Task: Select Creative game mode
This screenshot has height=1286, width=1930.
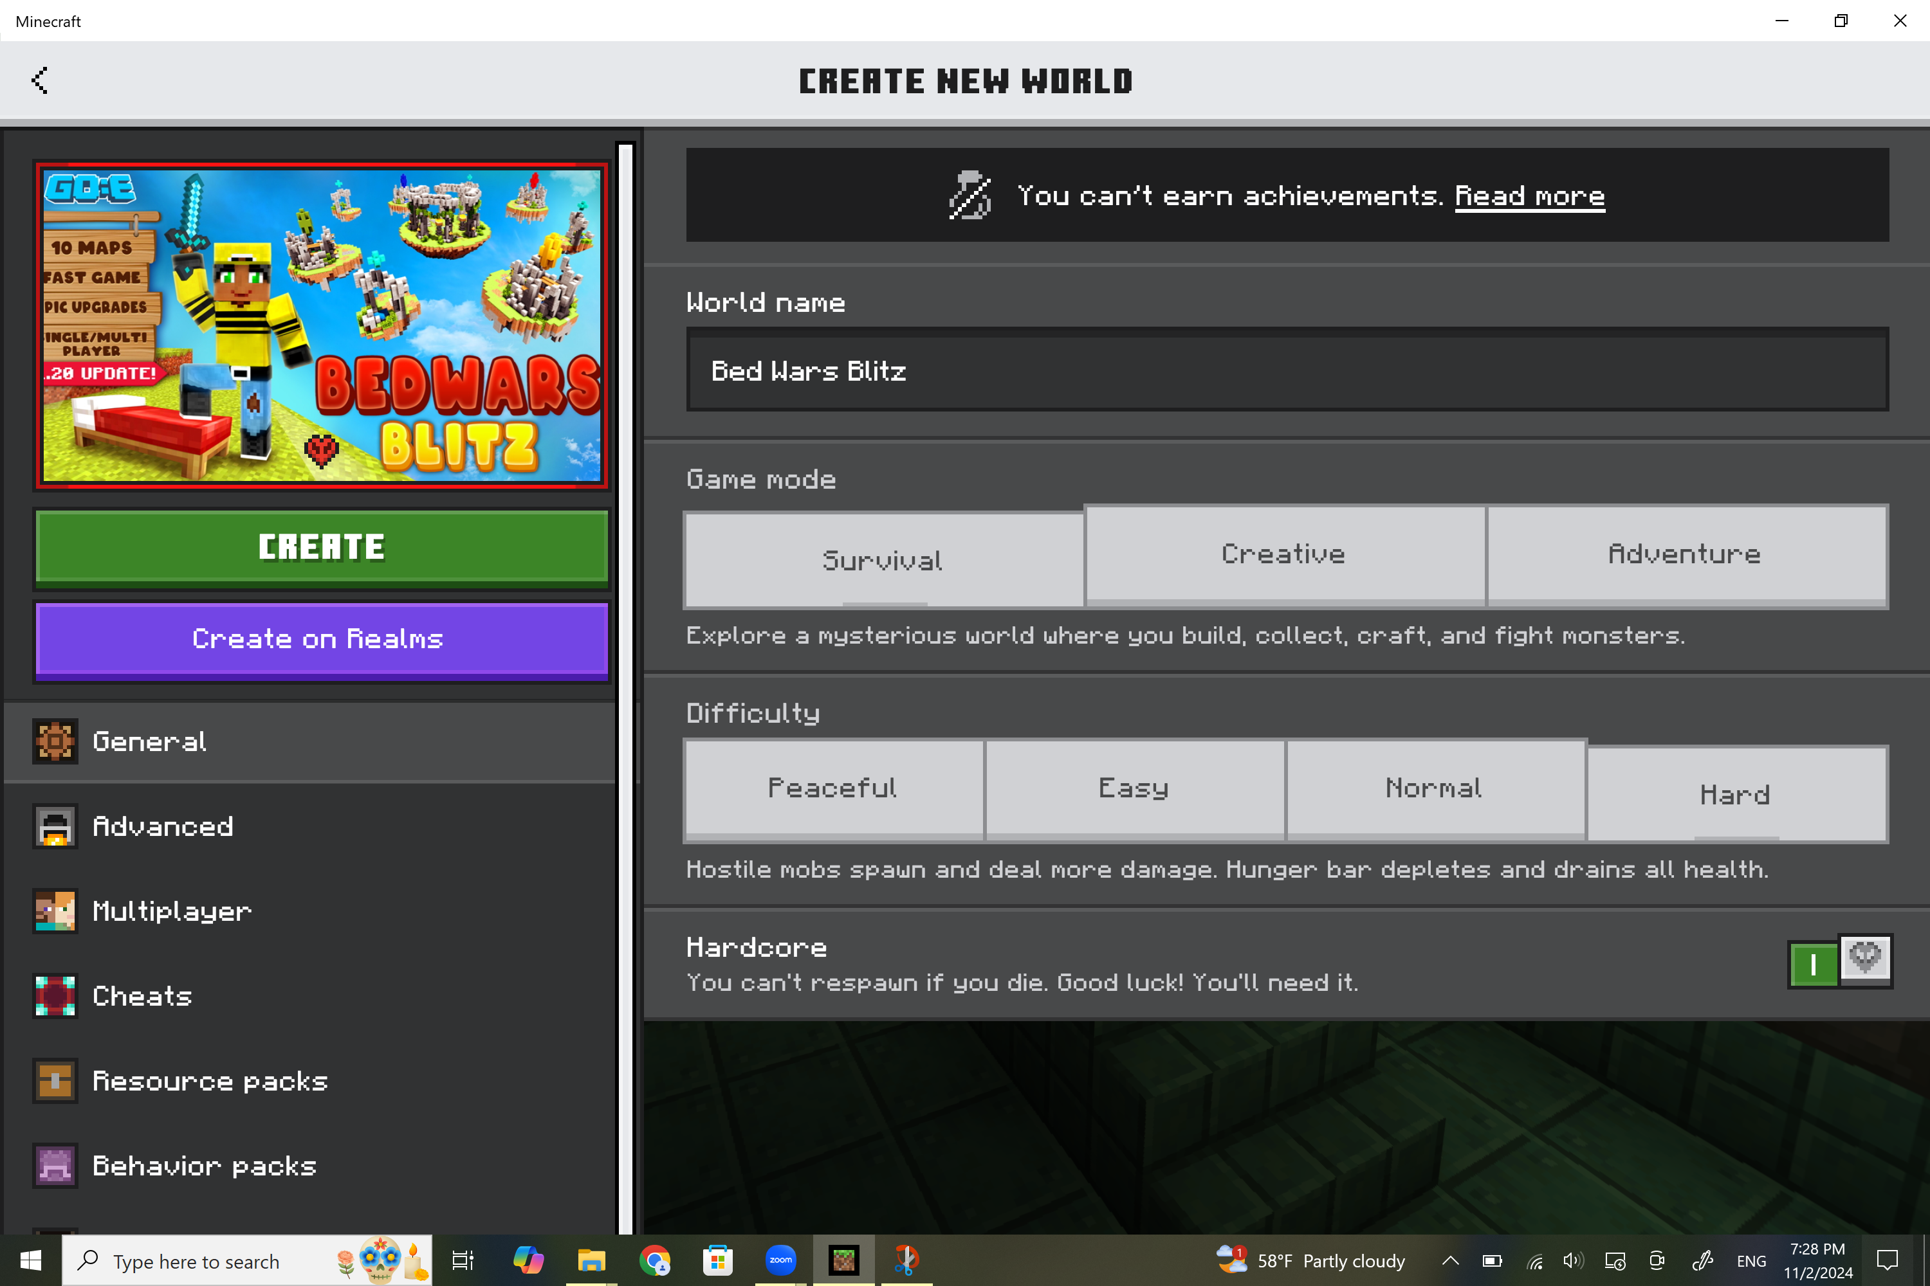Action: [x=1283, y=554]
